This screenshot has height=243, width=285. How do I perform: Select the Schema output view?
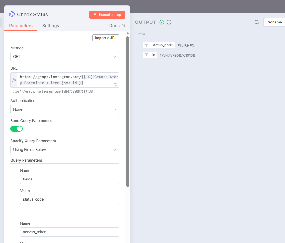pyautogui.click(x=274, y=22)
